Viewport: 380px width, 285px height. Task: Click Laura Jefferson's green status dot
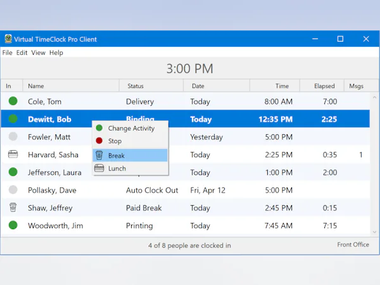(13, 172)
